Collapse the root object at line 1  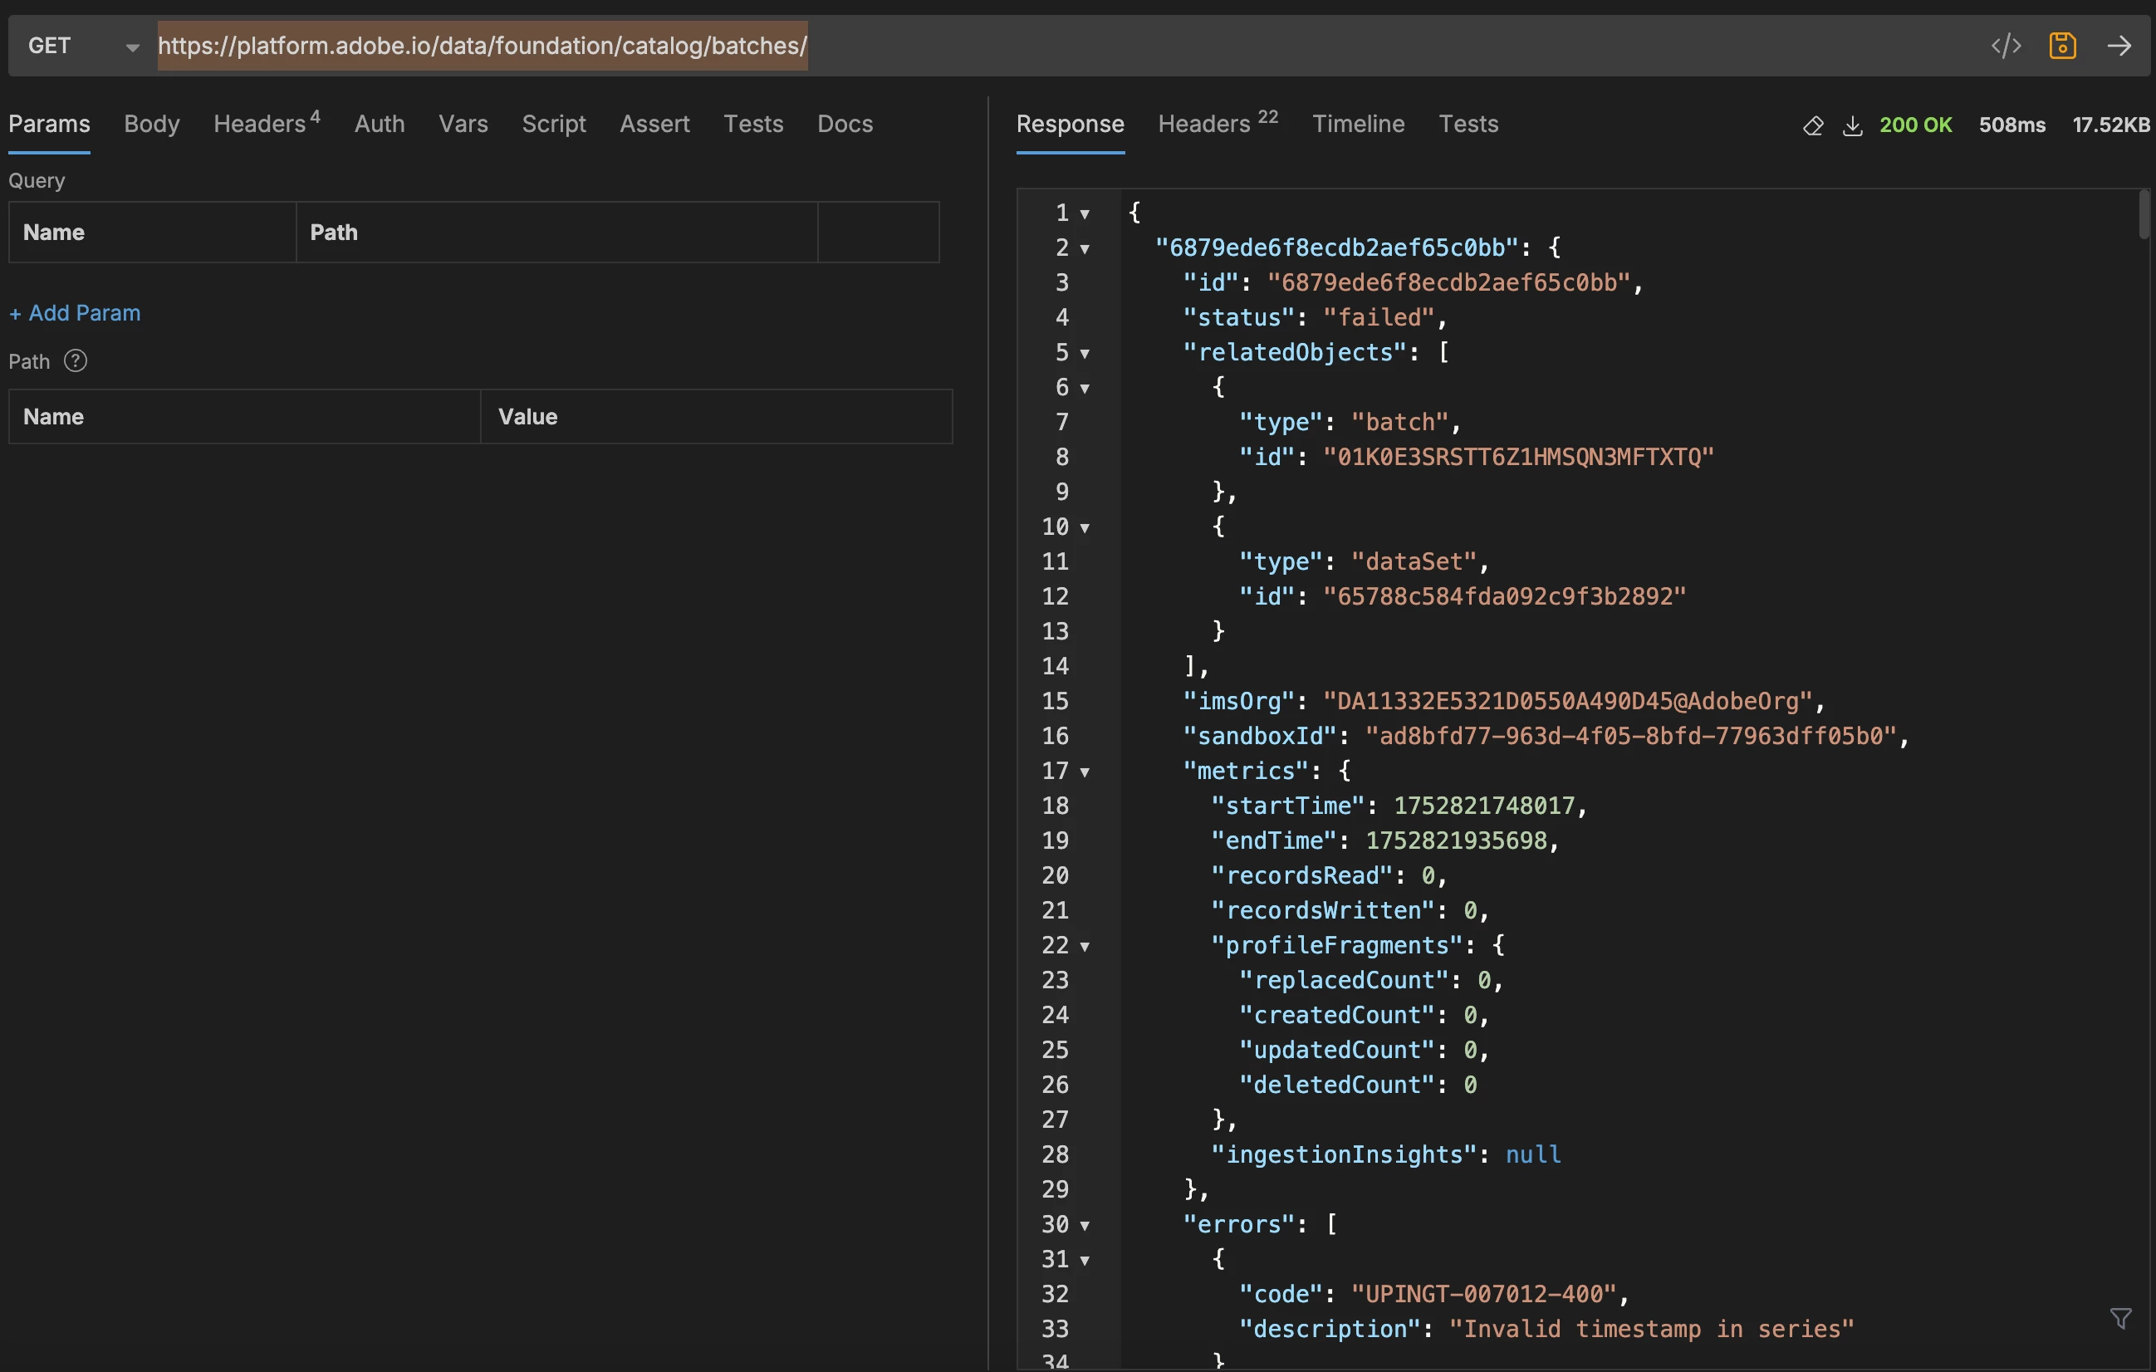[1085, 213]
